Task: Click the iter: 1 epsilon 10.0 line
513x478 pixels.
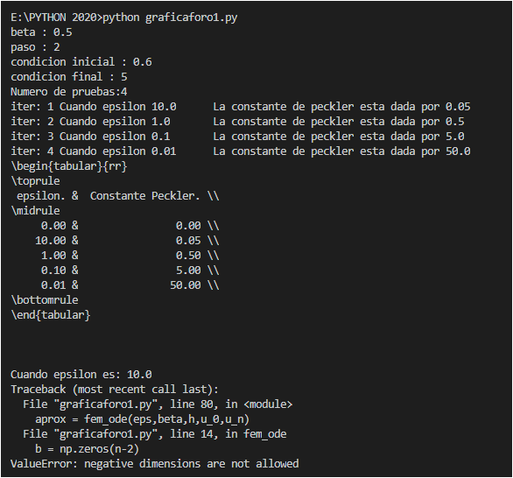Action: (241, 107)
